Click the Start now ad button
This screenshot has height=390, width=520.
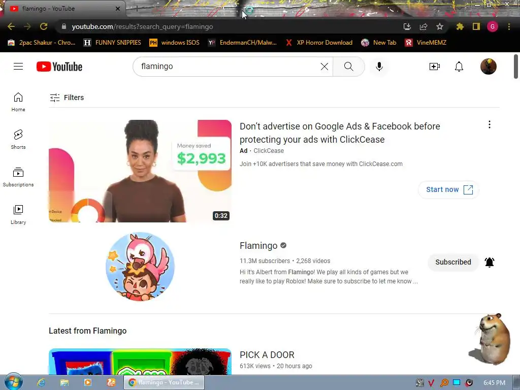tap(449, 189)
